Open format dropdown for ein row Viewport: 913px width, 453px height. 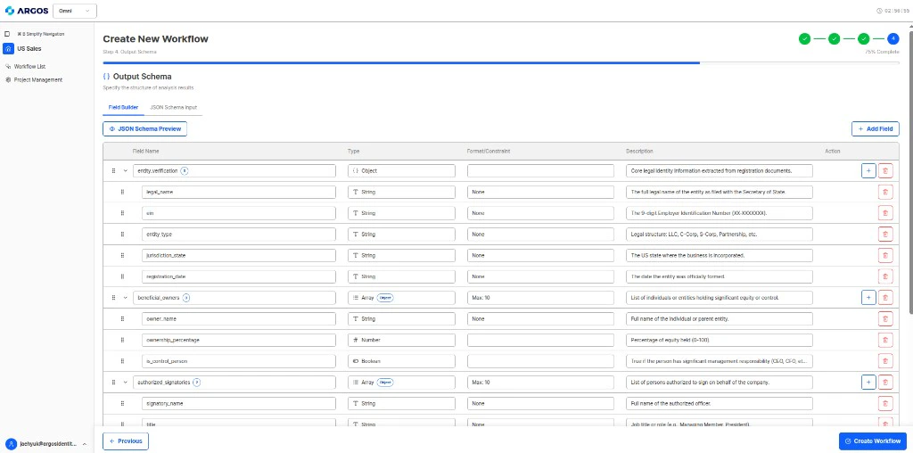click(x=540, y=213)
